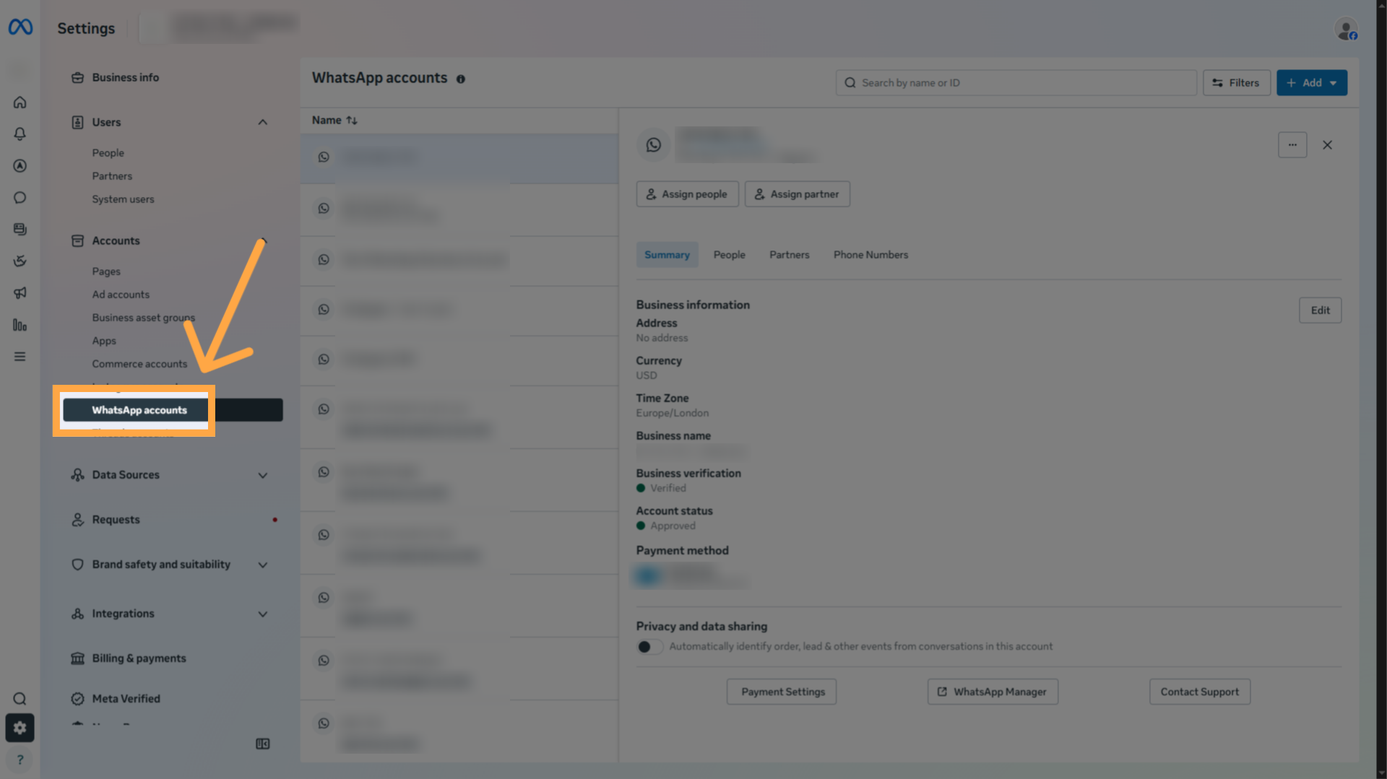Open Business asset groups

pos(143,318)
